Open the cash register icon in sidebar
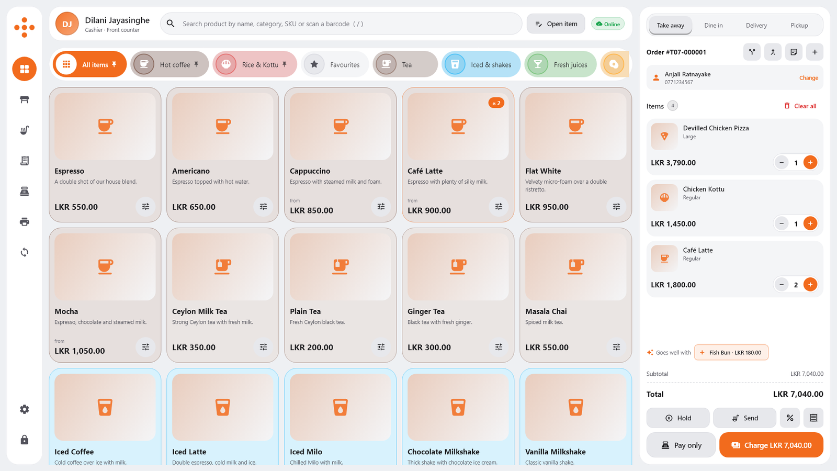 coord(24,191)
